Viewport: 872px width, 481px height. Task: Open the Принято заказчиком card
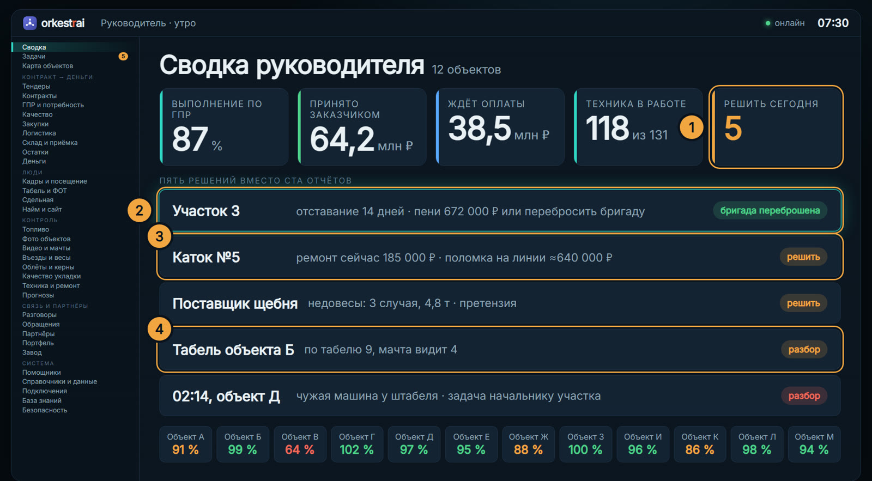click(362, 127)
